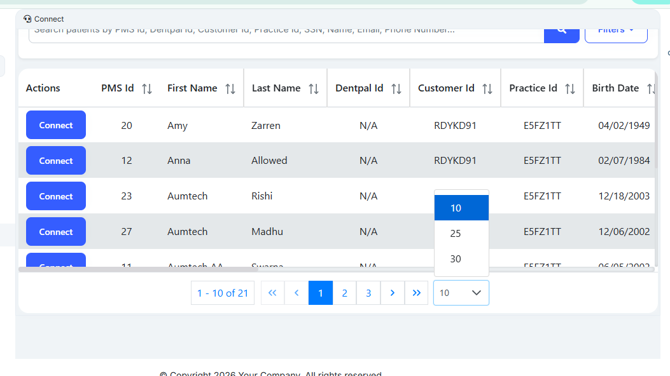Sort table by First Name arrows

coord(230,89)
